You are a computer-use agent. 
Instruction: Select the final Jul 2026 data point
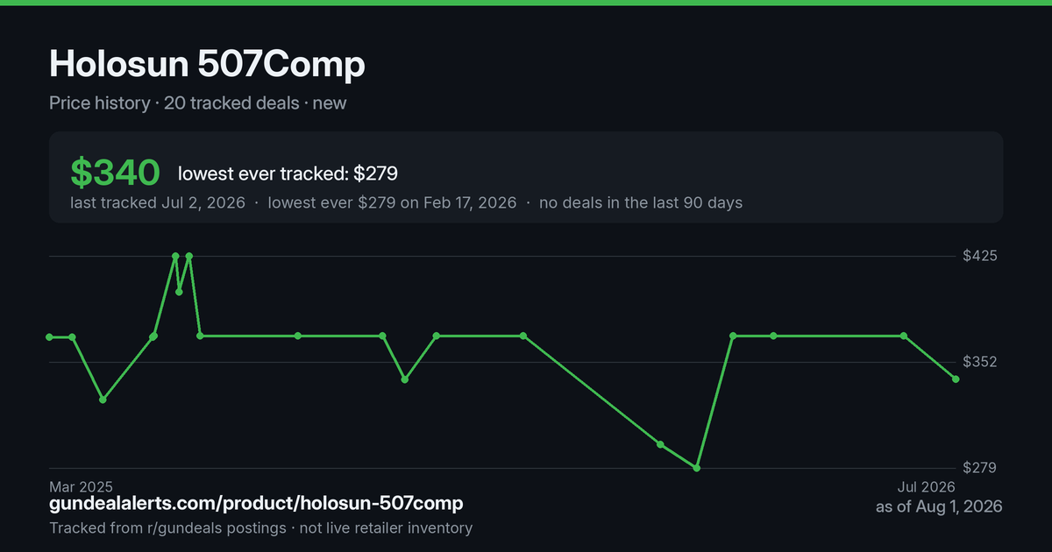click(x=956, y=379)
